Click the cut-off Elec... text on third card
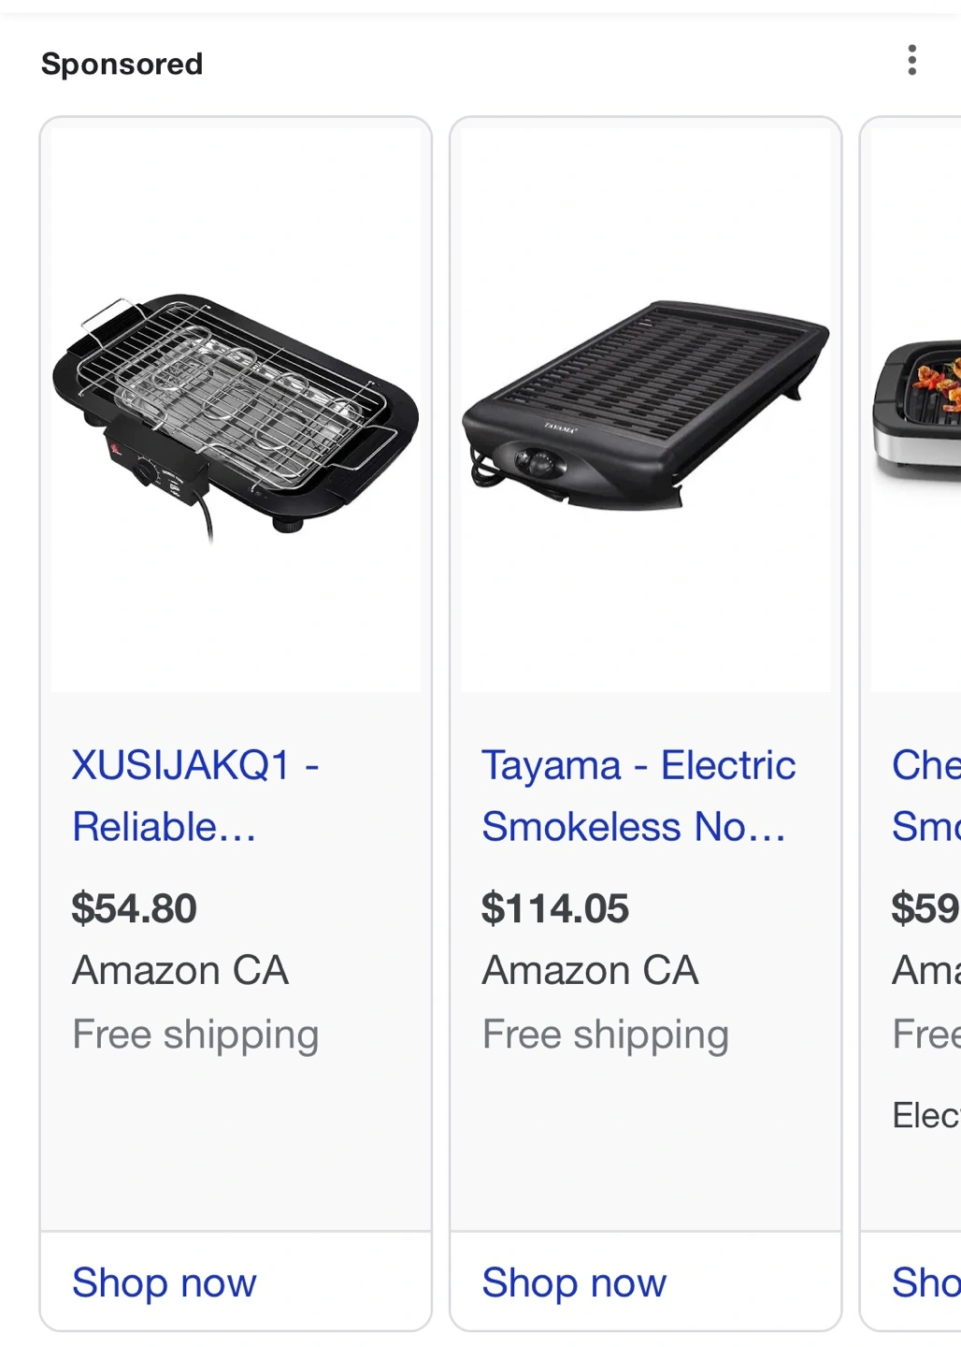Screen dimensions: 961x1347 click(926, 1115)
